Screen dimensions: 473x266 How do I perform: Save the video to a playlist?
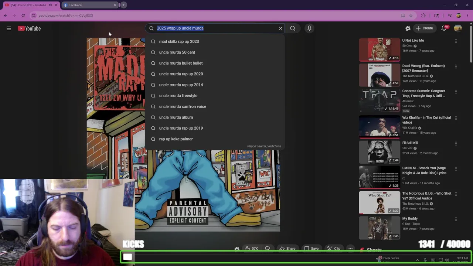coord(311,249)
